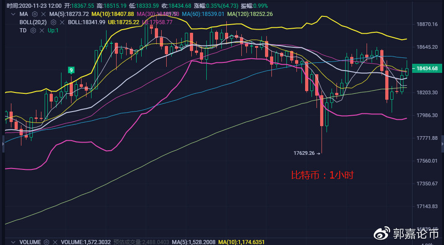
Task: Click the VOLUME indicator name label
Action: pos(30,242)
